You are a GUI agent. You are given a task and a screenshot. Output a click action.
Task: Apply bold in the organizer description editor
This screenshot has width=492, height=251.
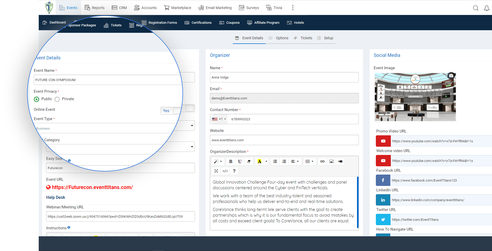coord(231,161)
